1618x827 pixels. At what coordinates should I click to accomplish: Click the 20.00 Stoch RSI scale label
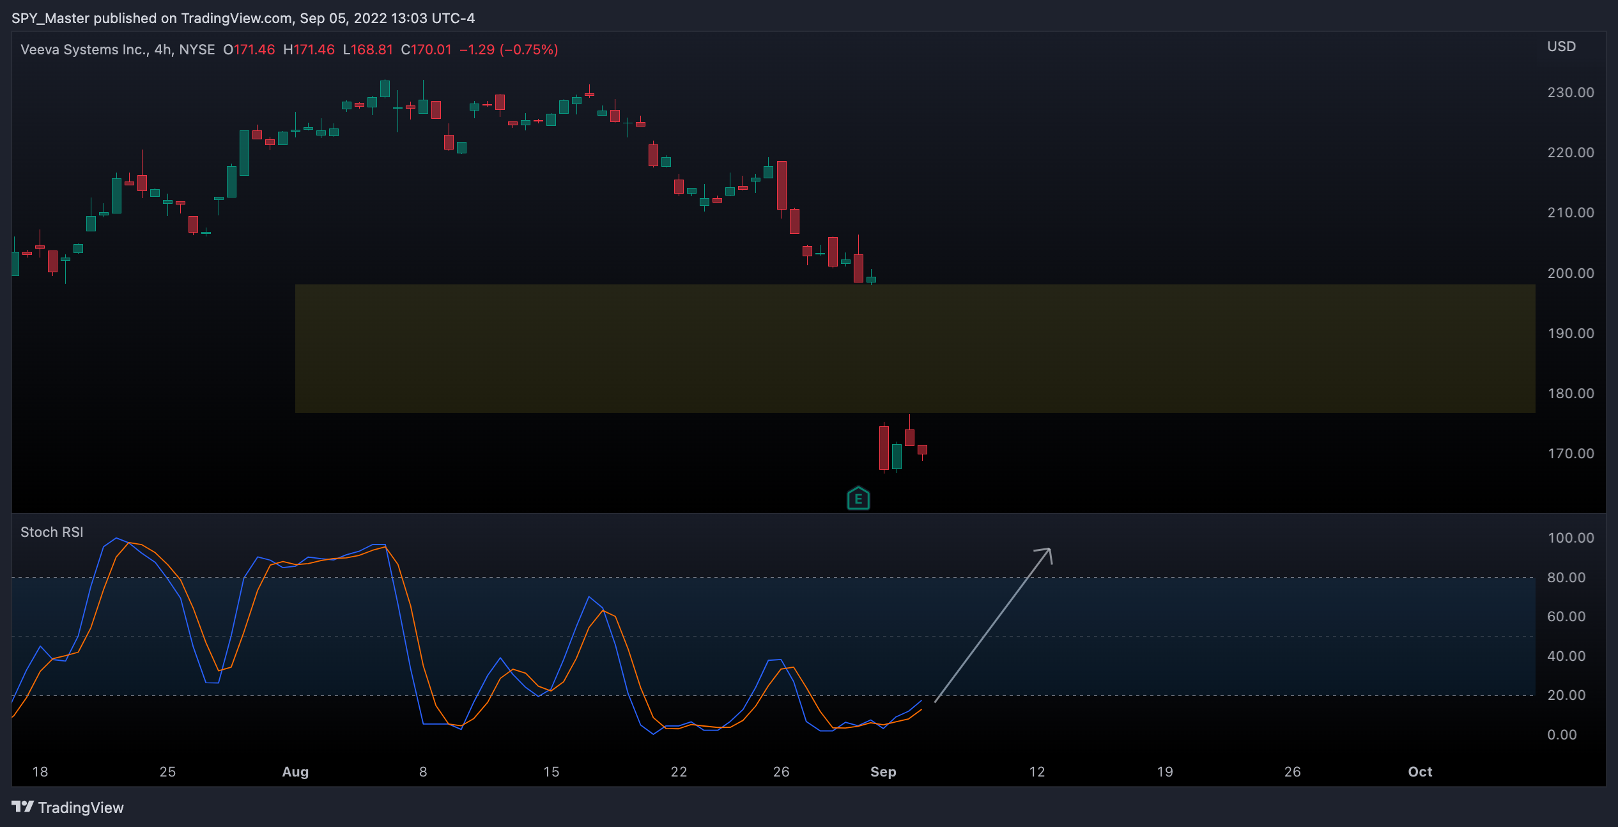(1566, 695)
